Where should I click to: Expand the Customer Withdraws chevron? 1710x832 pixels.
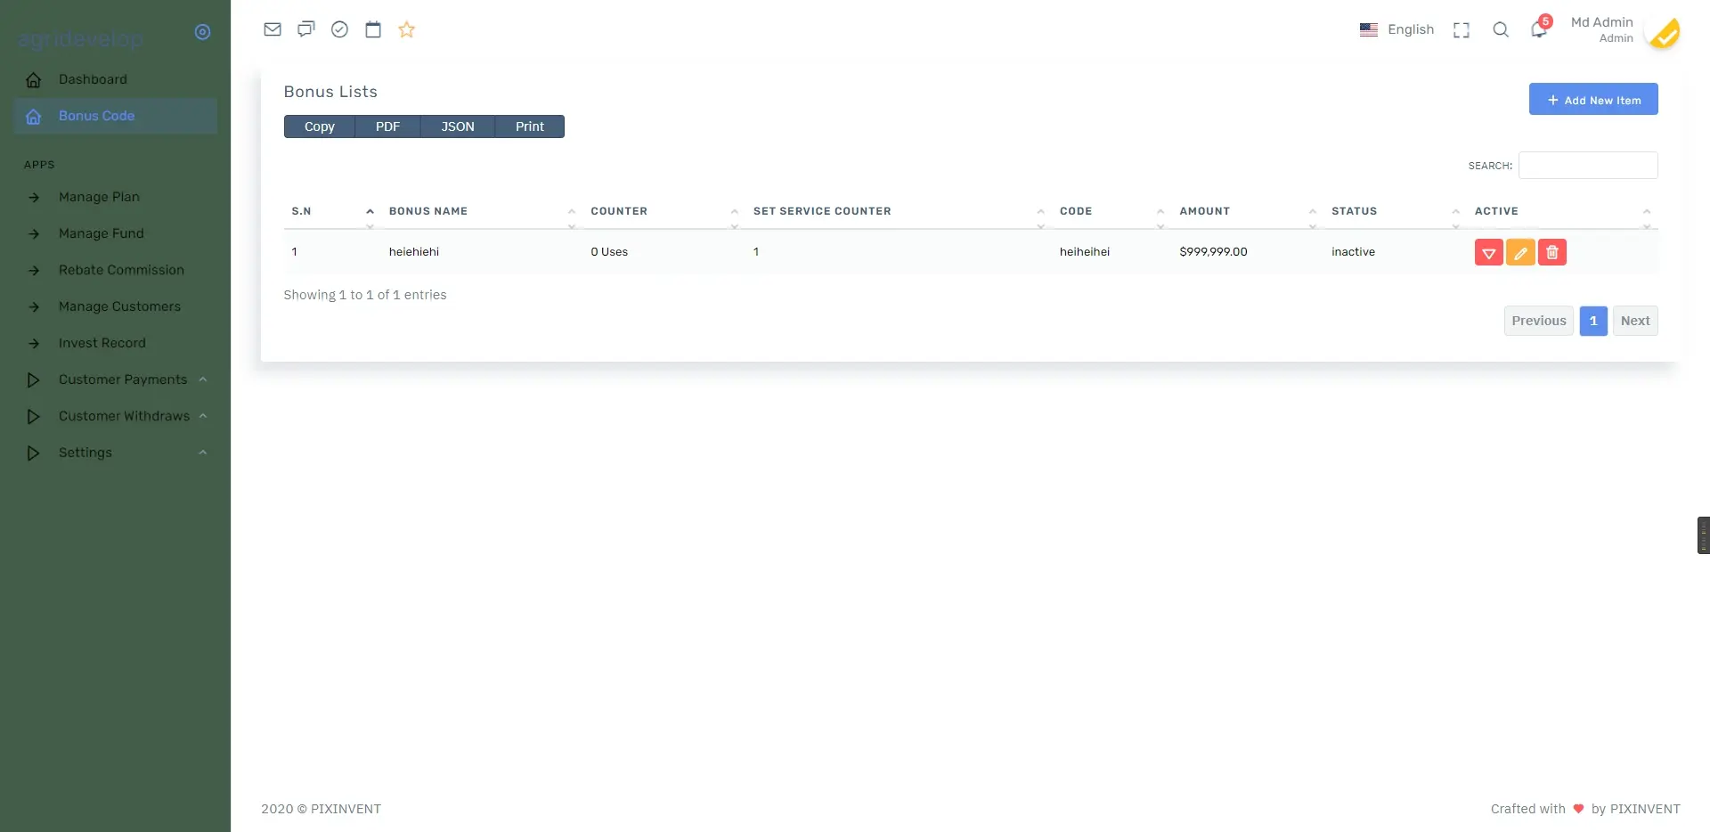point(203,416)
